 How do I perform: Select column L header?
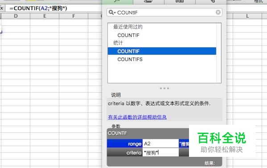[247, 16]
